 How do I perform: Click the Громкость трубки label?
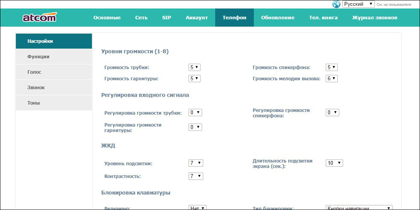tap(127, 68)
